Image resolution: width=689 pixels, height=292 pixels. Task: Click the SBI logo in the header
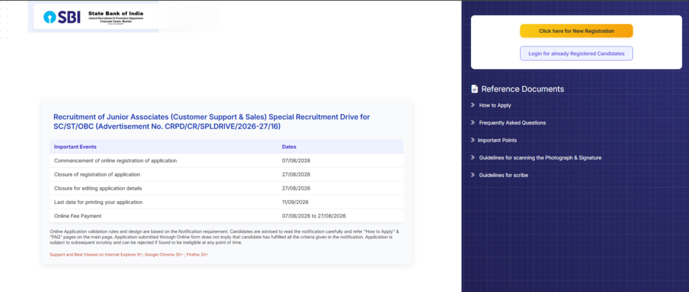pyautogui.click(x=62, y=17)
